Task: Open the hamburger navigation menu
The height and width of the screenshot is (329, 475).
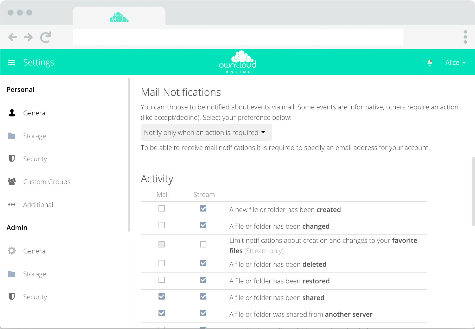Action: (12, 62)
